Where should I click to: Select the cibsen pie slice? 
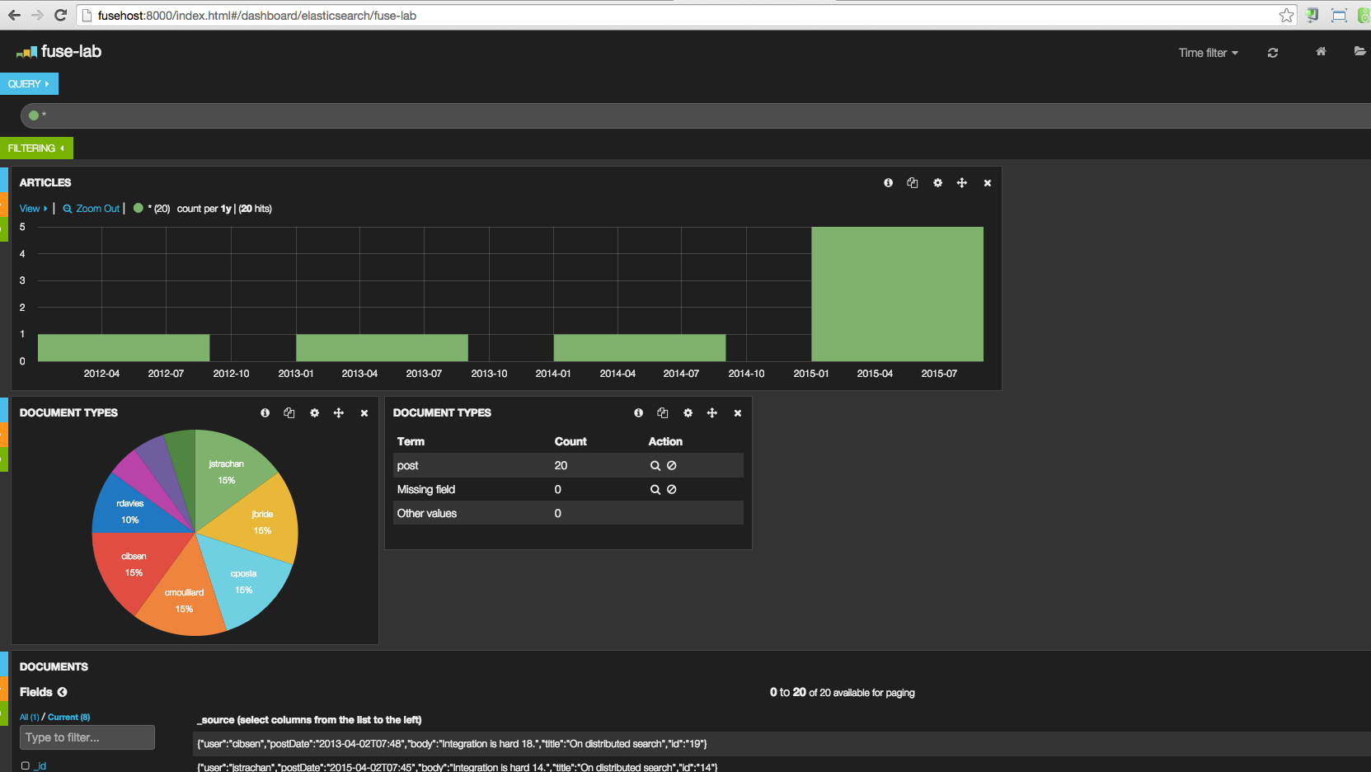(x=134, y=564)
